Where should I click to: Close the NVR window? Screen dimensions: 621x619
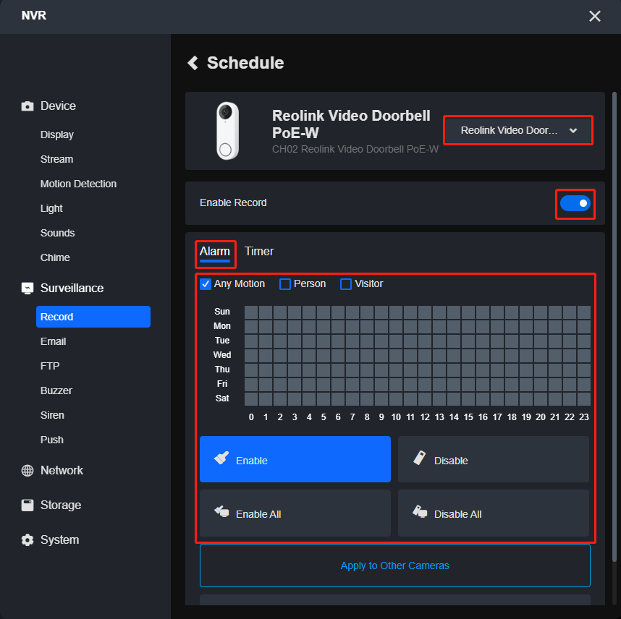tap(594, 16)
